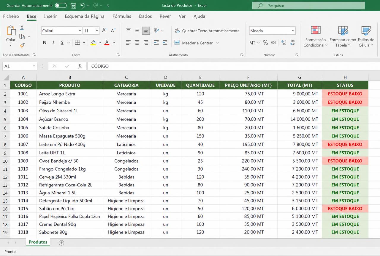Select the Format Painter brush icon
This screenshot has width=380, height=256.
tap(22, 45)
